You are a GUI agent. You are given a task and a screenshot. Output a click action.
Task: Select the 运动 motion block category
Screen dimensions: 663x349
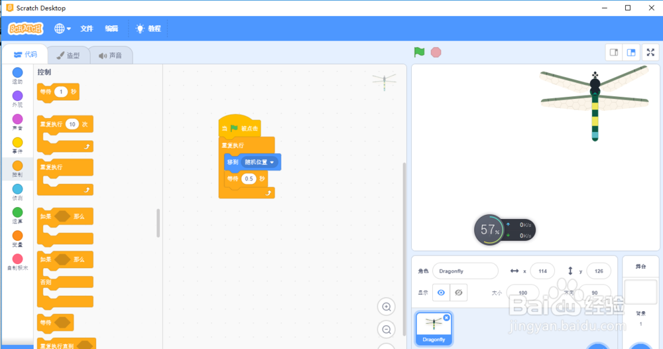click(17, 76)
